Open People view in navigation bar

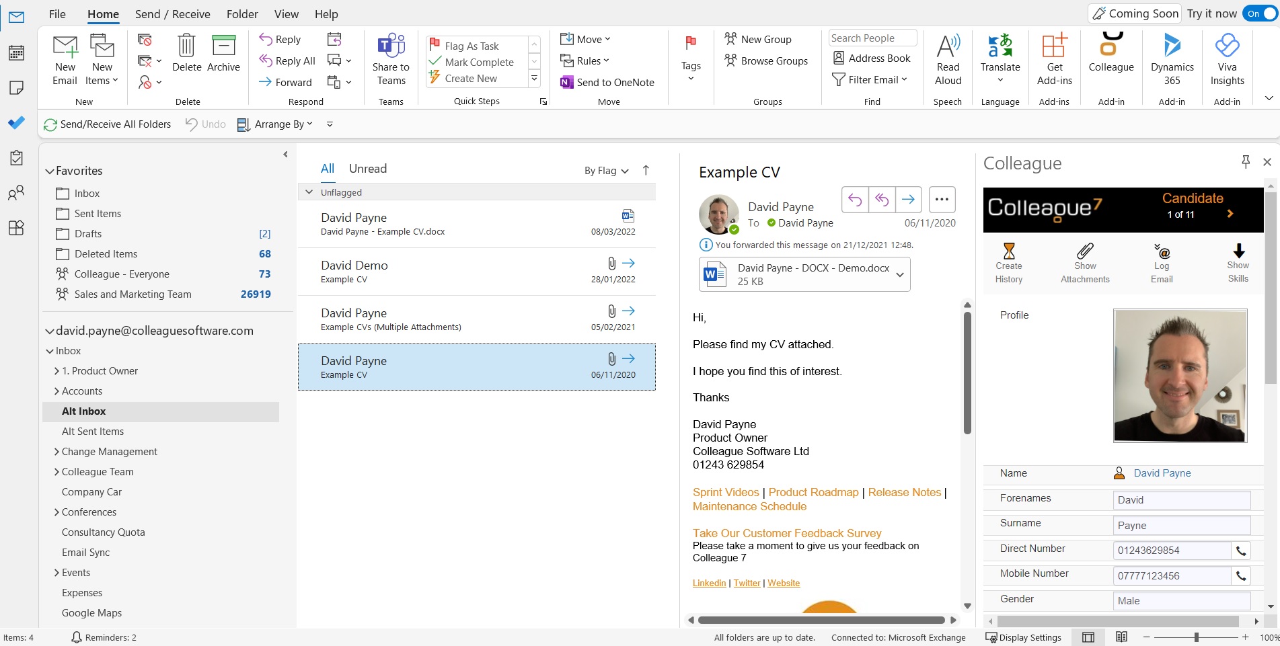[16, 193]
